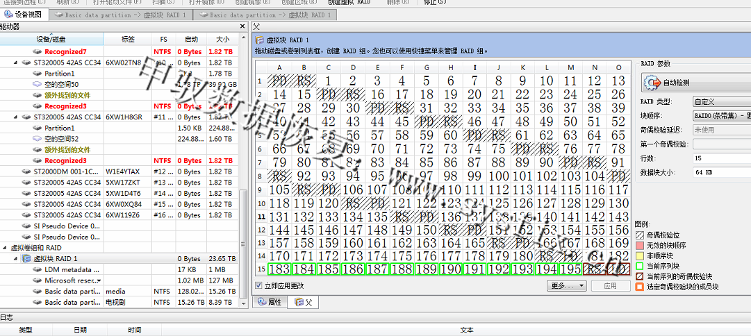Click the 数据块大小 input field
Image resolution: width=751 pixels, height=336 pixels.
coord(722,171)
